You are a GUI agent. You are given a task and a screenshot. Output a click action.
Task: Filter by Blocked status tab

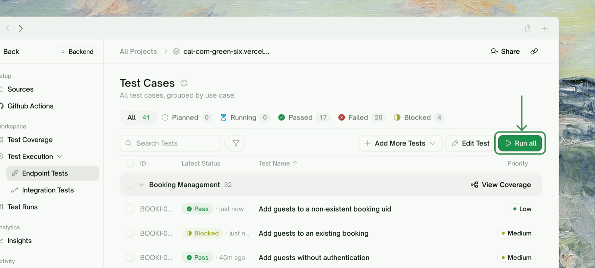[419, 118]
